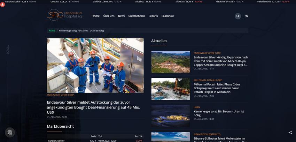The width and height of the screenshot is (296, 142).
Task: Click the Perf. % column header
Action: 139,136
